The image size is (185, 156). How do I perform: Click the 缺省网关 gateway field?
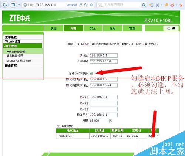(104, 115)
